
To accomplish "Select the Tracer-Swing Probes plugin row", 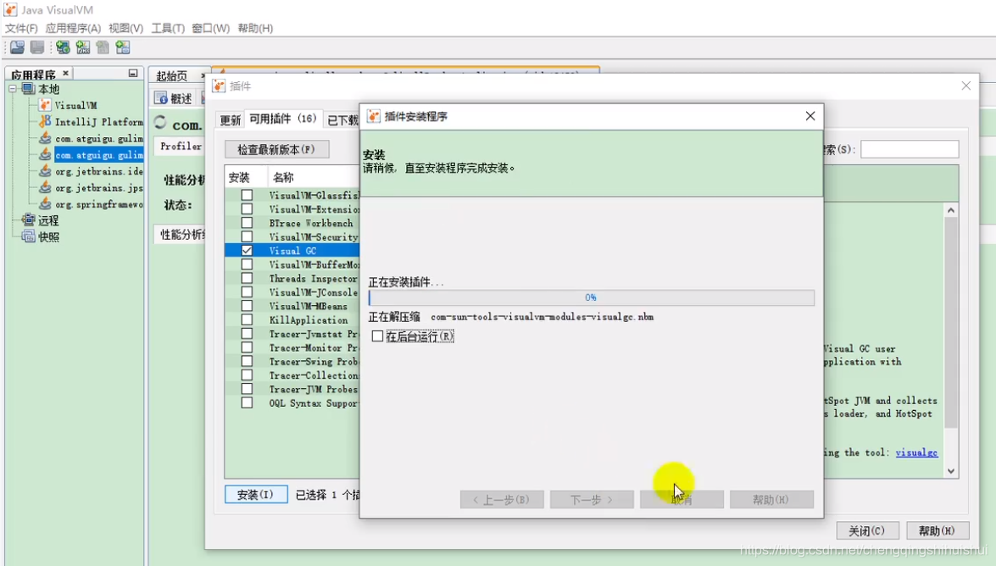I will pyautogui.click(x=292, y=362).
